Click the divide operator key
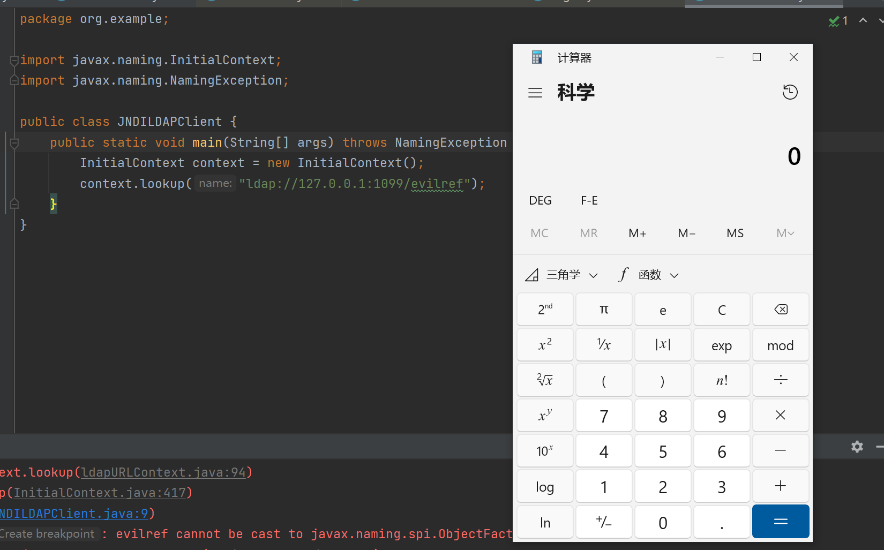 tap(781, 380)
